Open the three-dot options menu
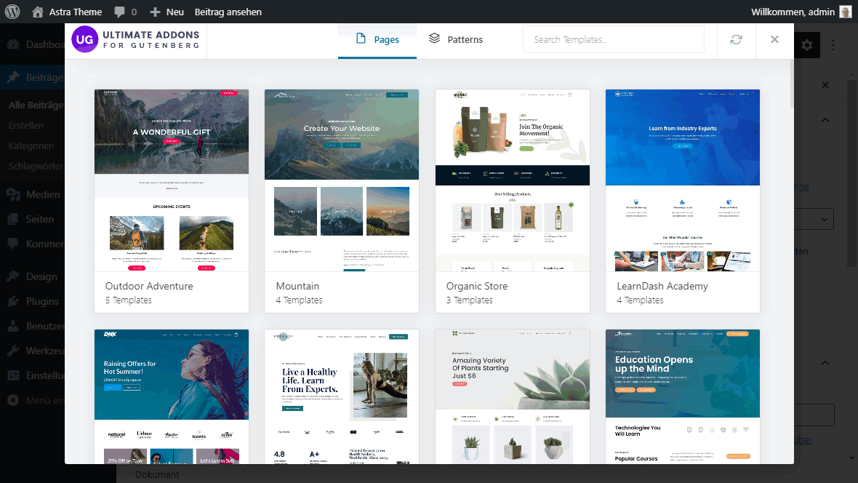This screenshot has width=858, height=483. pyautogui.click(x=833, y=44)
